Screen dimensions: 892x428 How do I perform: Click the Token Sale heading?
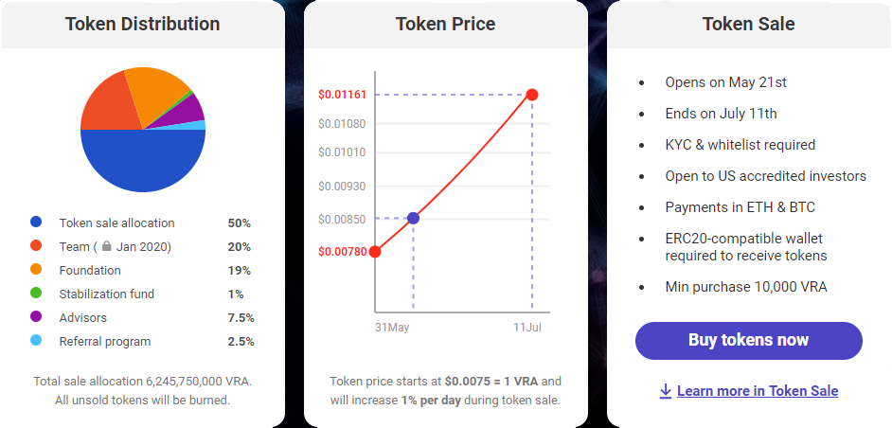point(748,24)
